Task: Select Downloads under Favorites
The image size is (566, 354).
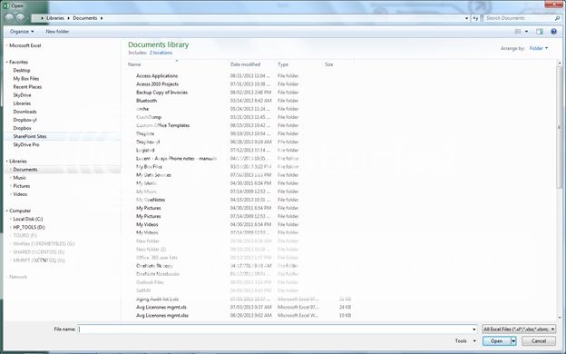Action: pos(24,112)
